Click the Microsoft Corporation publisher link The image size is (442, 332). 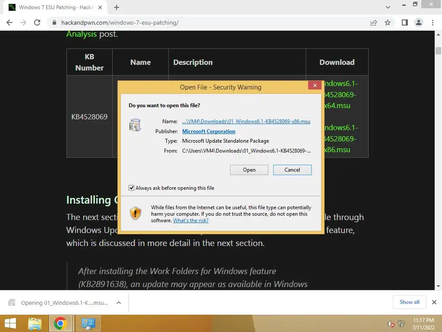[208, 131]
